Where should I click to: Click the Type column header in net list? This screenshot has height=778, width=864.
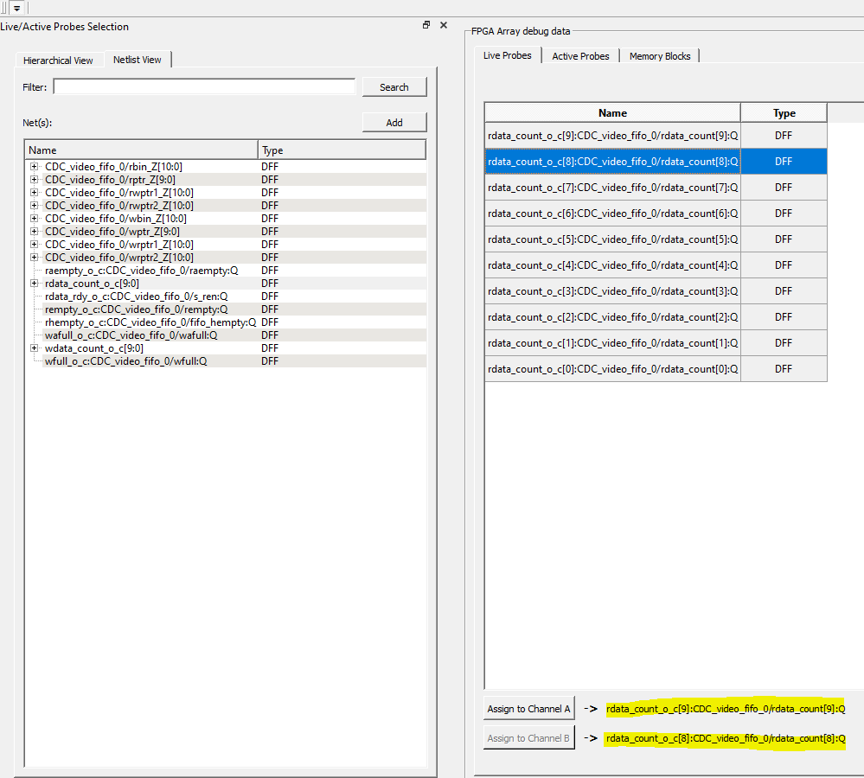[x=341, y=150]
